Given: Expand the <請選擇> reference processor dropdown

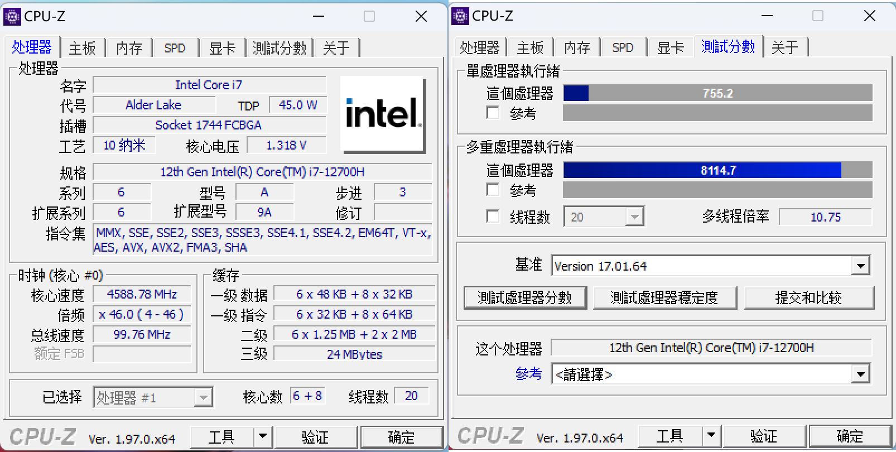Looking at the screenshot, I should click(861, 374).
